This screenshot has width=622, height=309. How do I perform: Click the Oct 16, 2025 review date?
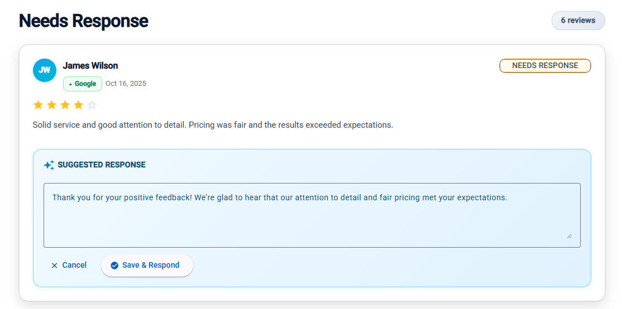126,84
